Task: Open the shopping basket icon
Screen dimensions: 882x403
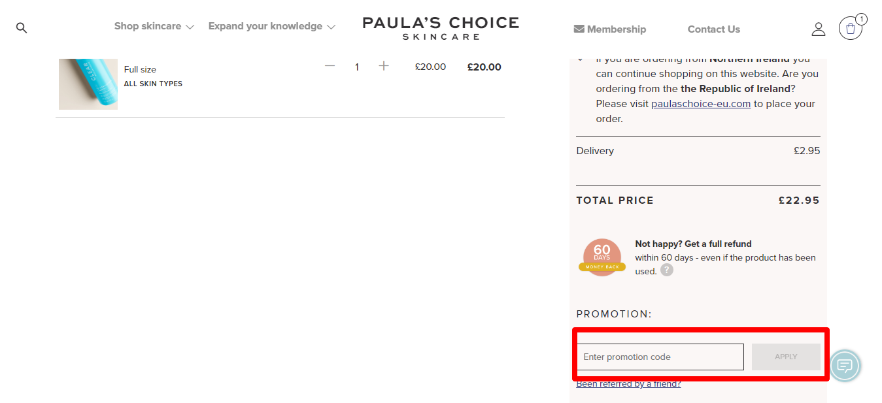Action: coord(851,28)
